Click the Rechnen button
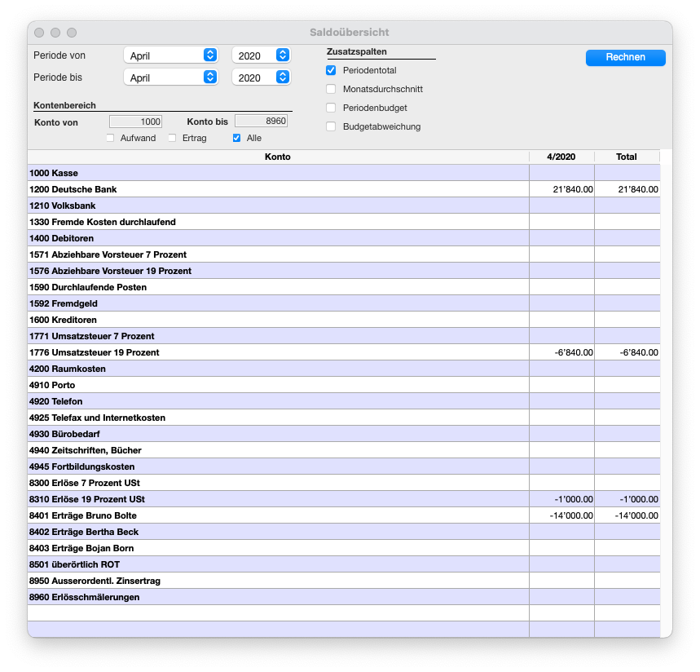 click(626, 57)
